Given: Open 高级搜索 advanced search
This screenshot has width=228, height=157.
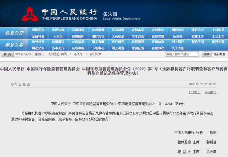Looking at the screenshot, I should pos(219,54).
